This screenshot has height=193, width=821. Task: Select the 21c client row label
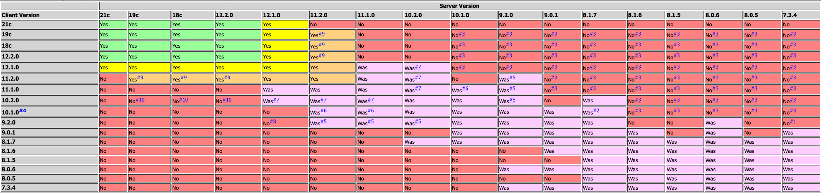pos(49,24)
